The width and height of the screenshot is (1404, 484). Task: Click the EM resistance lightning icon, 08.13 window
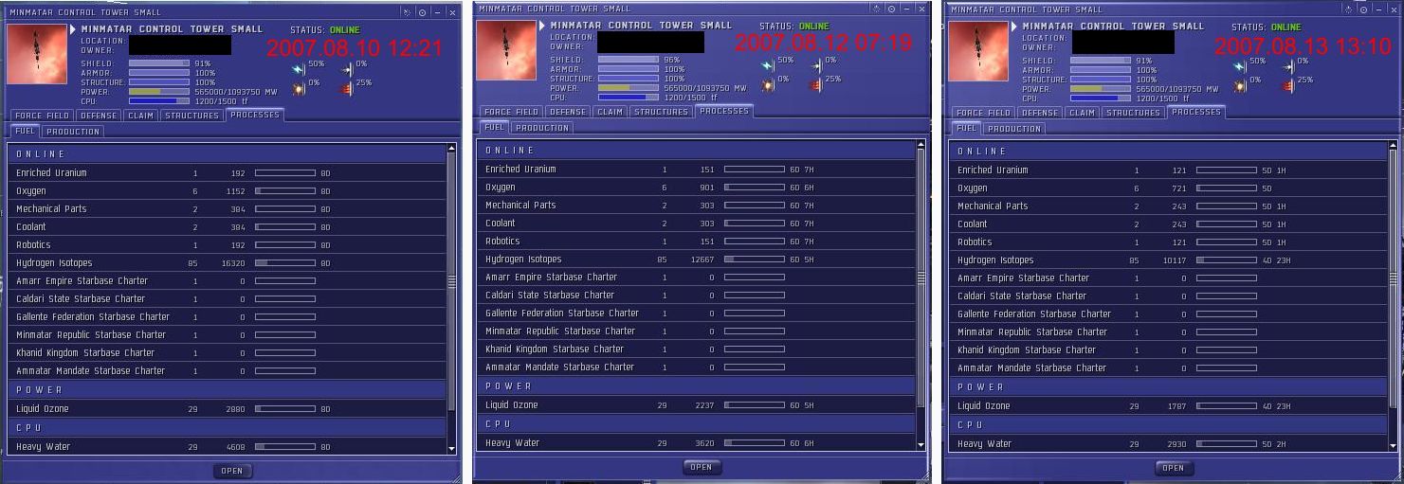[1239, 65]
